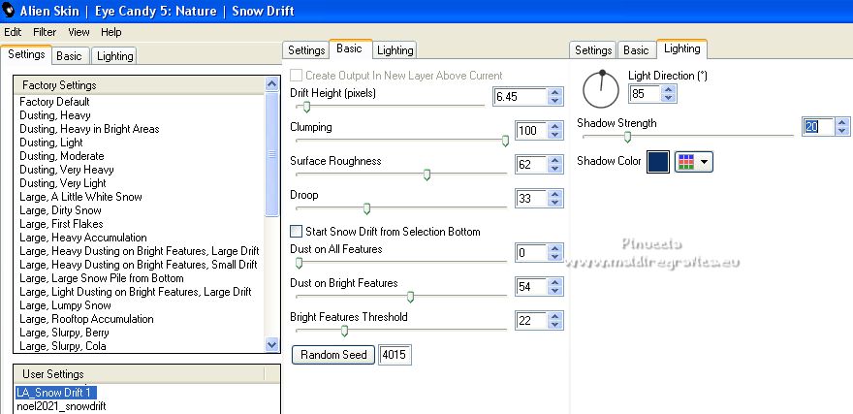Screen dimensions: 853x414
Task: Increase Surface Roughness with up arrow
Action: pyautogui.click(x=554, y=160)
